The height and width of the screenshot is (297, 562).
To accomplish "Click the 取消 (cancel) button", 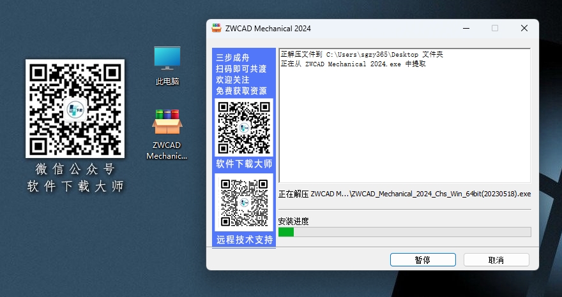I will coord(496,260).
